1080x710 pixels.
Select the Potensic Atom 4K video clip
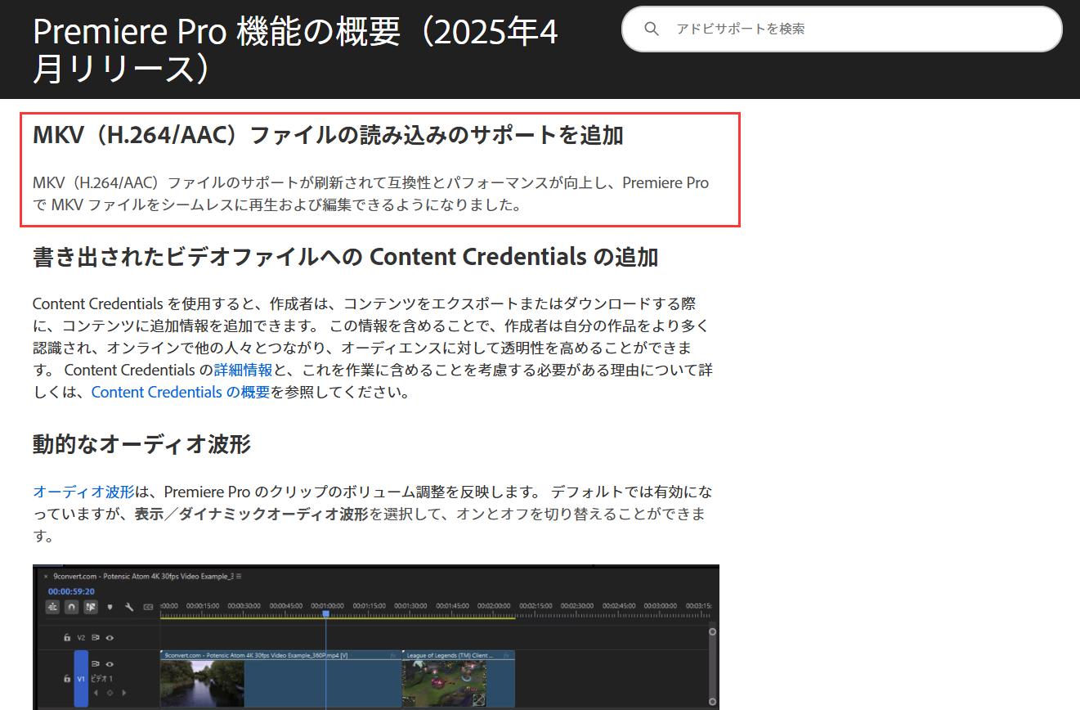[281, 678]
